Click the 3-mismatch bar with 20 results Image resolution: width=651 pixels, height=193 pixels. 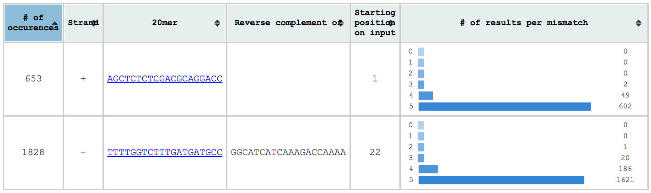[x=421, y=158]
